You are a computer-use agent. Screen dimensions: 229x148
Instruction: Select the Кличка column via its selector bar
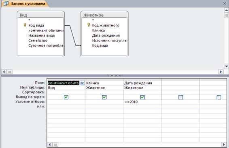tap(104, 80)
